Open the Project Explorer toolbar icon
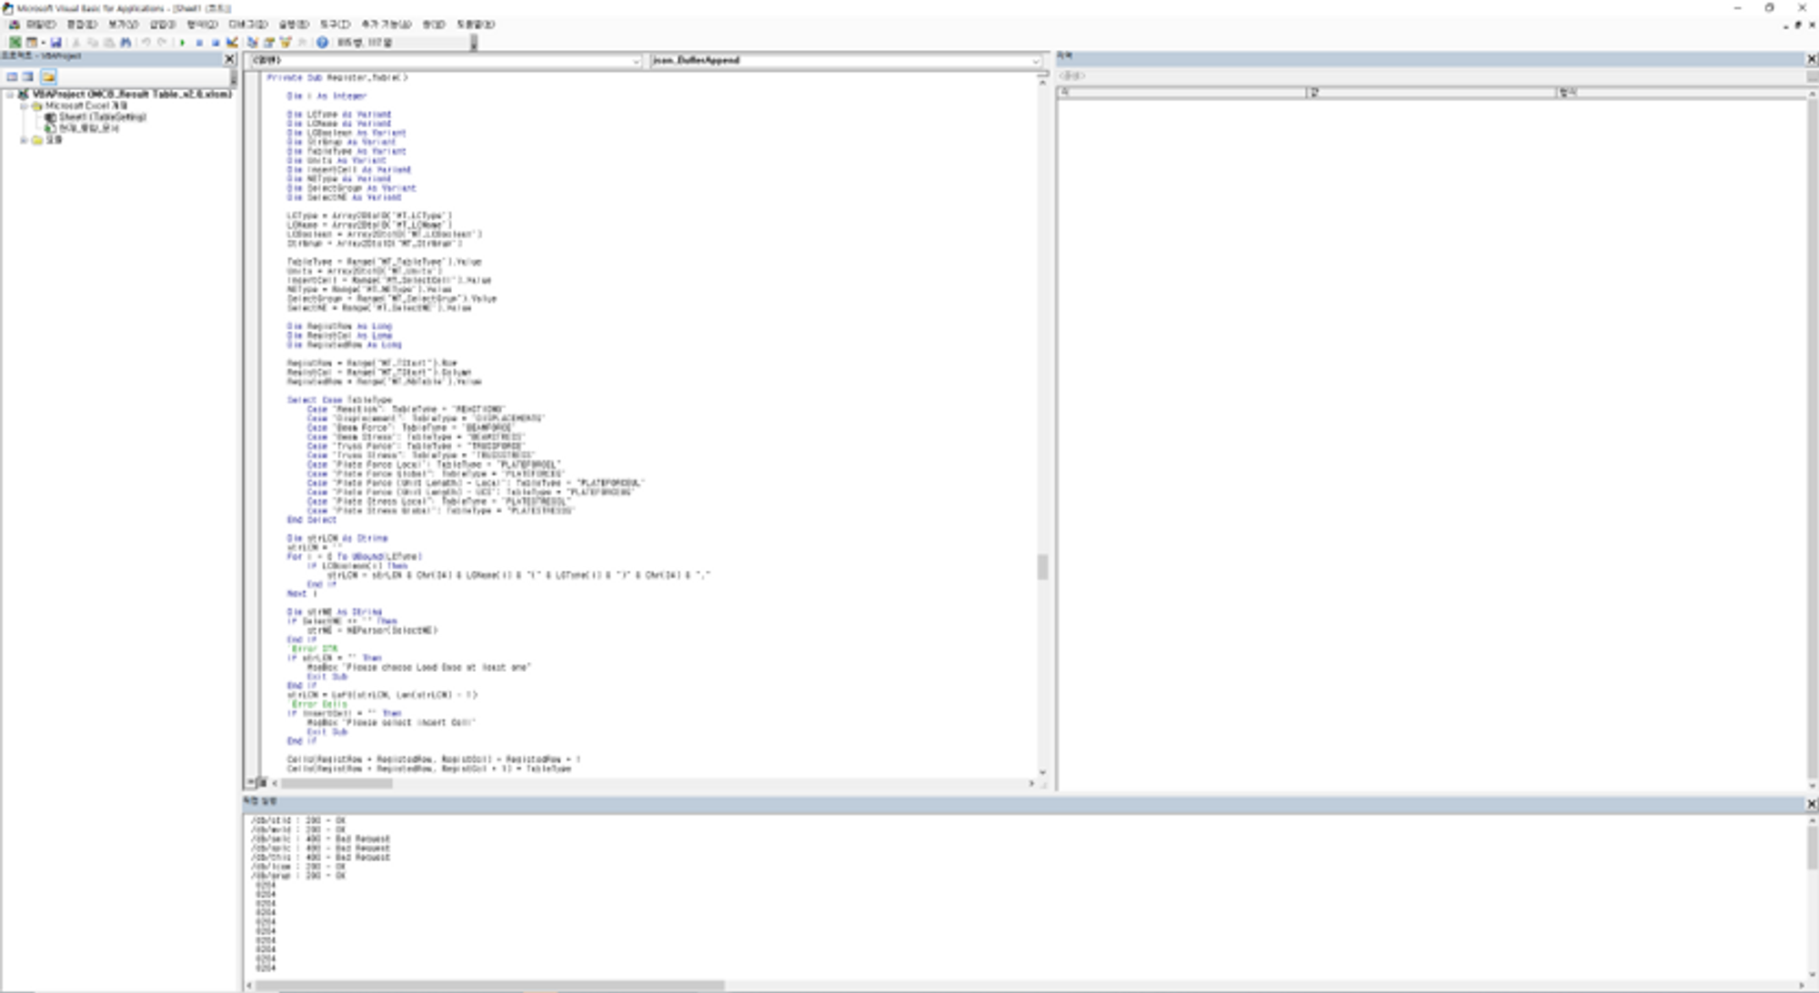 (253, 42)
